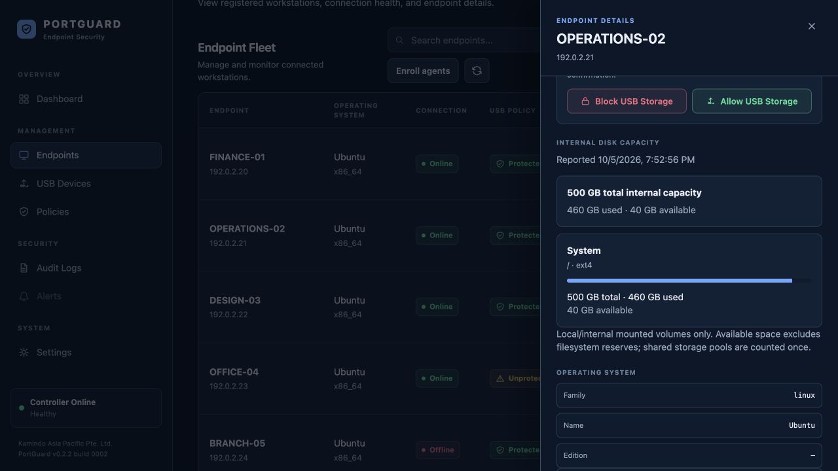Open the Policies section
The width and height of the screenshot is (838, 471).
[86, 212]
